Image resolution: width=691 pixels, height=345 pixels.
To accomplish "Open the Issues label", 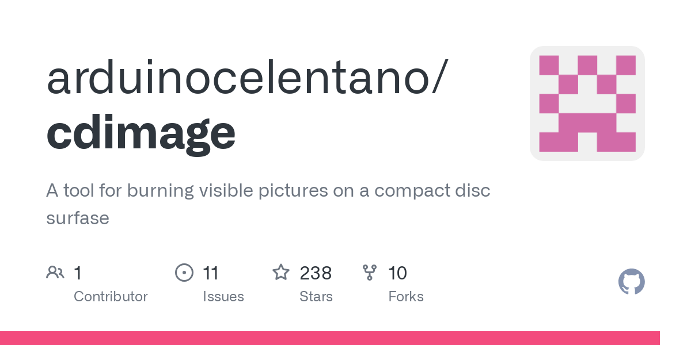I will [x=223, y=297].
